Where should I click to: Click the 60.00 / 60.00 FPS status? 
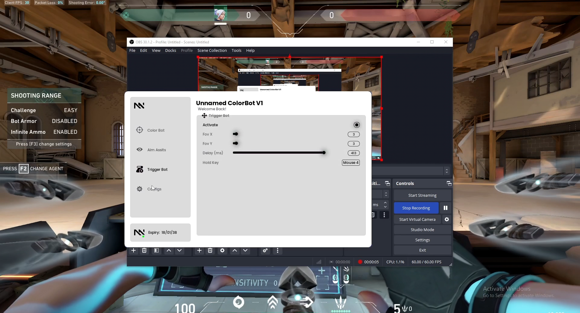(426, 262)
